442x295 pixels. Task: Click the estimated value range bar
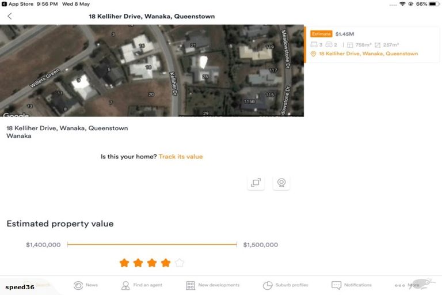click(152, 244)
